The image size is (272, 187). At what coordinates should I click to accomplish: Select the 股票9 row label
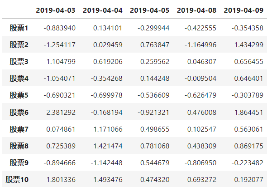point(19,163)
